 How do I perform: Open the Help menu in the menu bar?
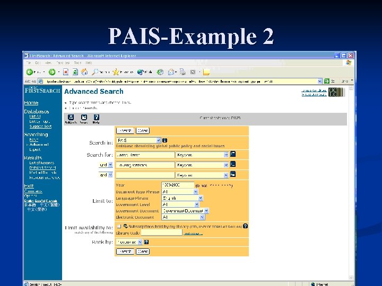89,62
